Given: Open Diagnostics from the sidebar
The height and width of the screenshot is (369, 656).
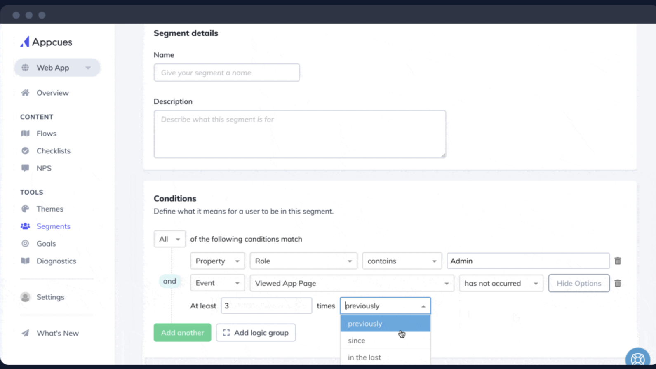Looking at the screenshot, I should coord(56,261).
